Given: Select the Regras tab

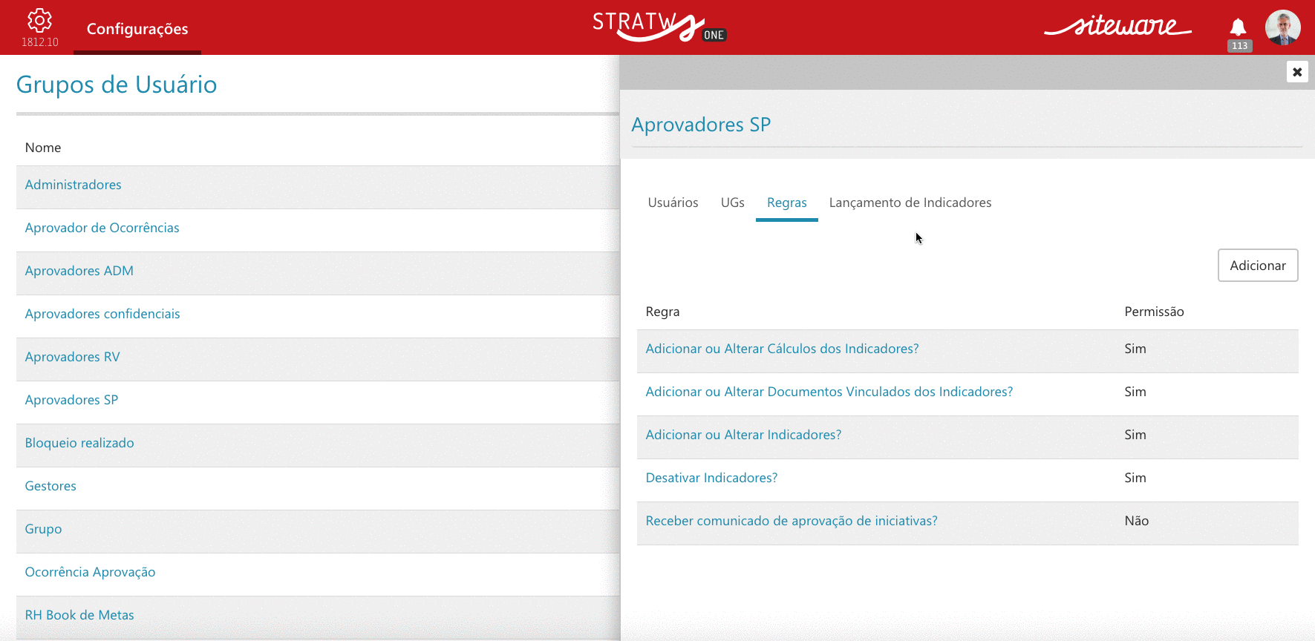Looking at the screenshot, I should [786, 203].
